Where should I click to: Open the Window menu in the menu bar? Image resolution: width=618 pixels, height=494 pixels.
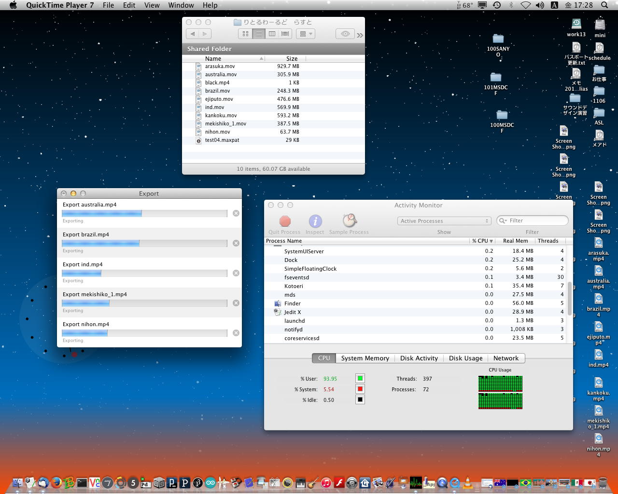tap(181, 5)
